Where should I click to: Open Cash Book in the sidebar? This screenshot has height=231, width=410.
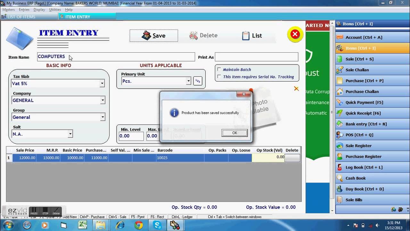(x=373, y=178)
